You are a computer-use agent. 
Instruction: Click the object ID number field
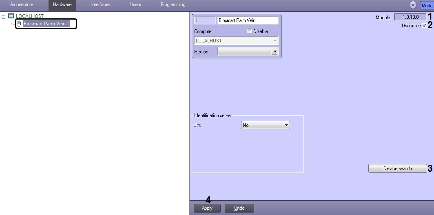click(x=205, y=20)
